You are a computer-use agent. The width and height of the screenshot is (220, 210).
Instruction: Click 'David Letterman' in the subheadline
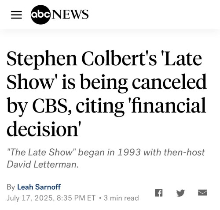click(x=42, y=165)
